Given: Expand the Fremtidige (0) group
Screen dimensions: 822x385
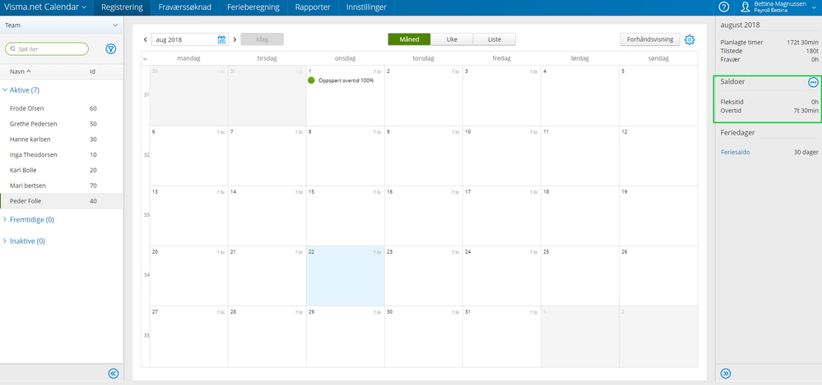Looking at the screenshot, I should (x=28, y=220).
